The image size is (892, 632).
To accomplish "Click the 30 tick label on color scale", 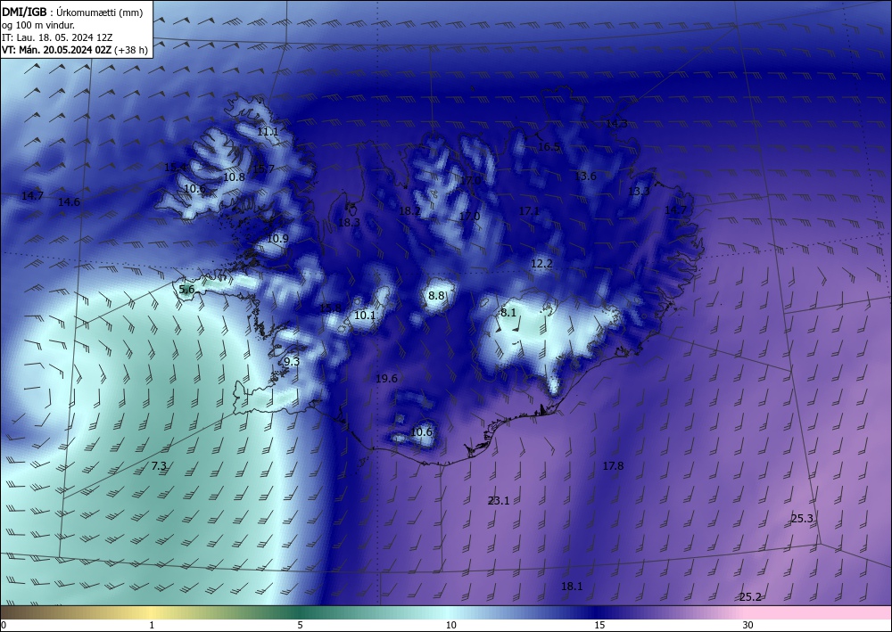I will [x=748, y=625].
